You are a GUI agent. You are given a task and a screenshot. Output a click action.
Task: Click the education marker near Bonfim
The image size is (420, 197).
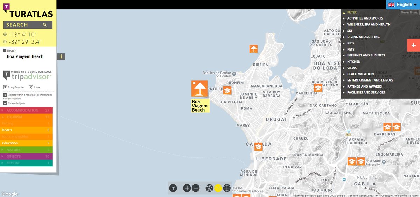click(227, 91)
